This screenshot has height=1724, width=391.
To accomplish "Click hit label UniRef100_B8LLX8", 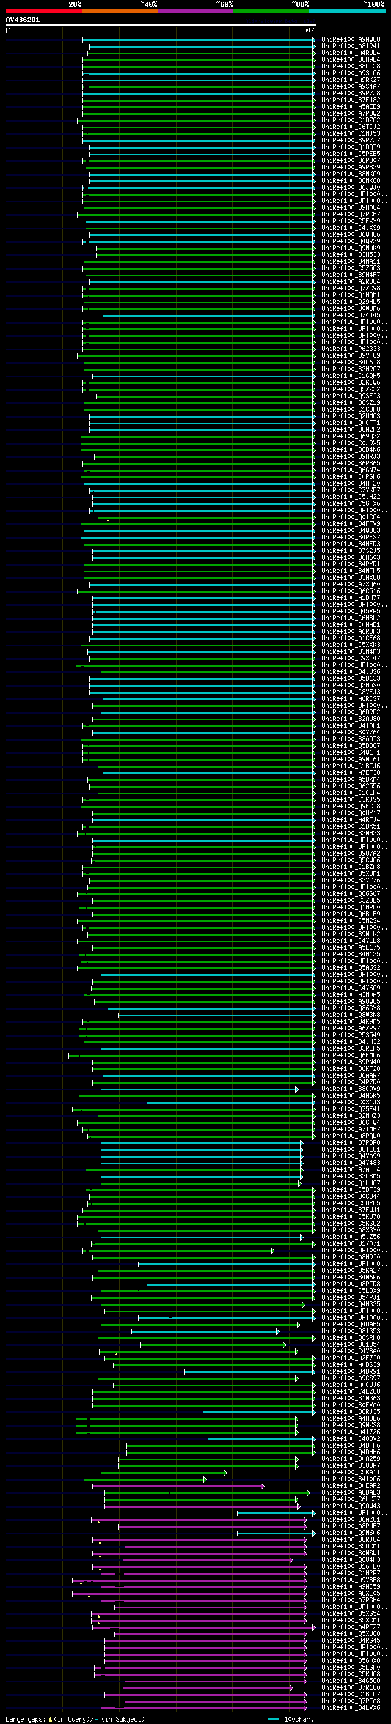I will [351, 66].
